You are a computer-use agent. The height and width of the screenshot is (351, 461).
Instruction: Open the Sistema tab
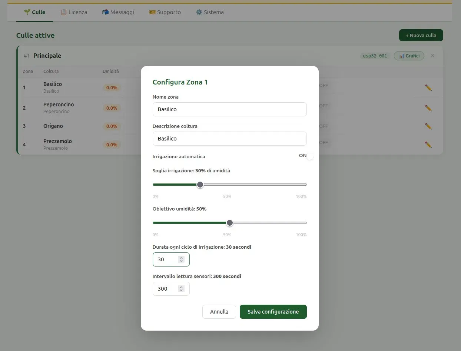210,12
